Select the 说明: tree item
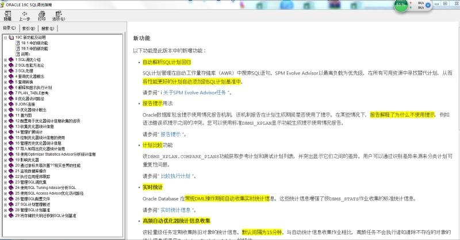Viewport: 460px width, 240px height. 25,54
